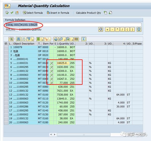Viewport: 151px width, 141px height.
Task: Select row 2 with its row selector
Action: pyautogui.click(x=6, y=51)
